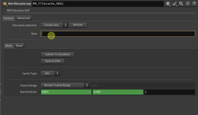This screenshot has width=198, height=115.
Task: Click the node name field MM_Filecache_HDA1
Action: (98, 4)
